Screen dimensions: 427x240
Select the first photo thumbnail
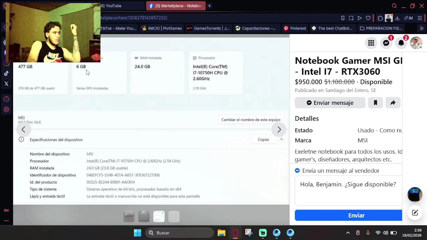pyautogui.click(x=129, y=217)
